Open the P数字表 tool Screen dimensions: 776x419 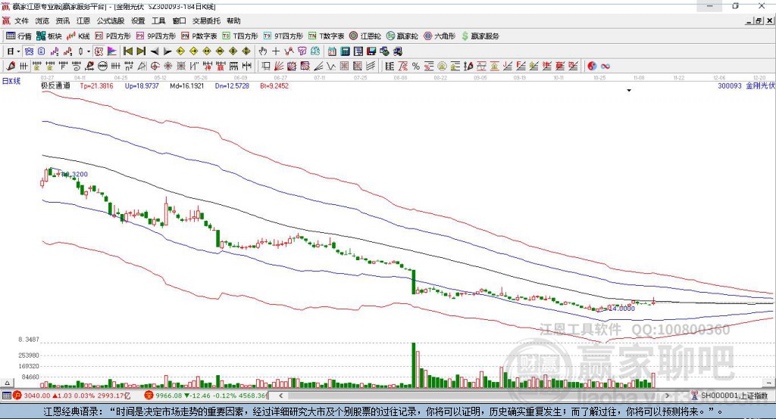(199, 36)
